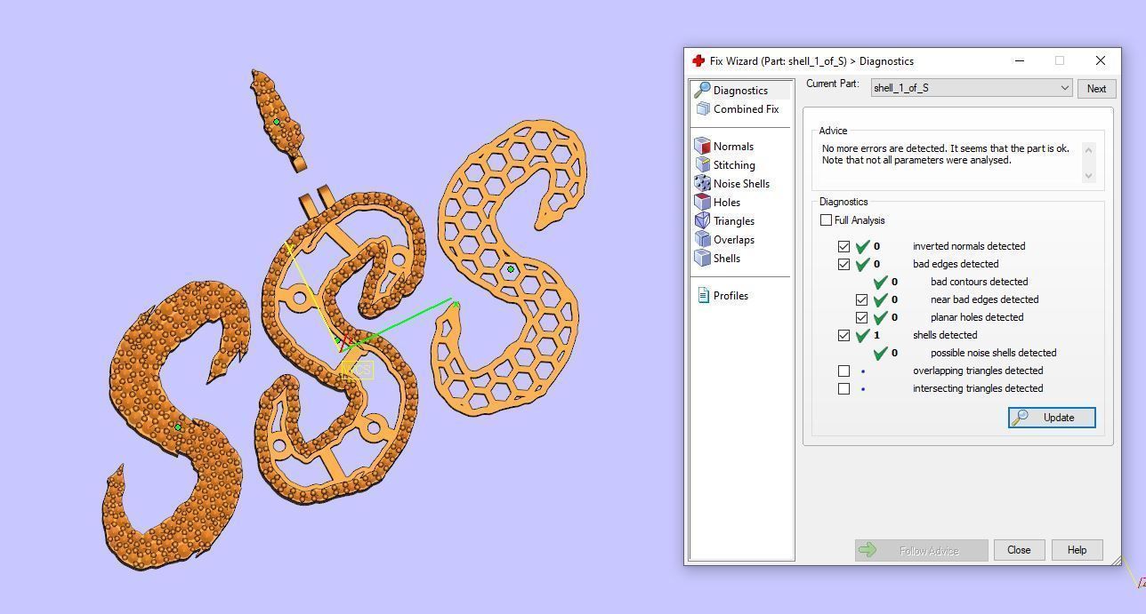This screenshot has width=1146, height=614.
Task: Click the Triangles icon in sidebar
Action: tap(702, 220)
